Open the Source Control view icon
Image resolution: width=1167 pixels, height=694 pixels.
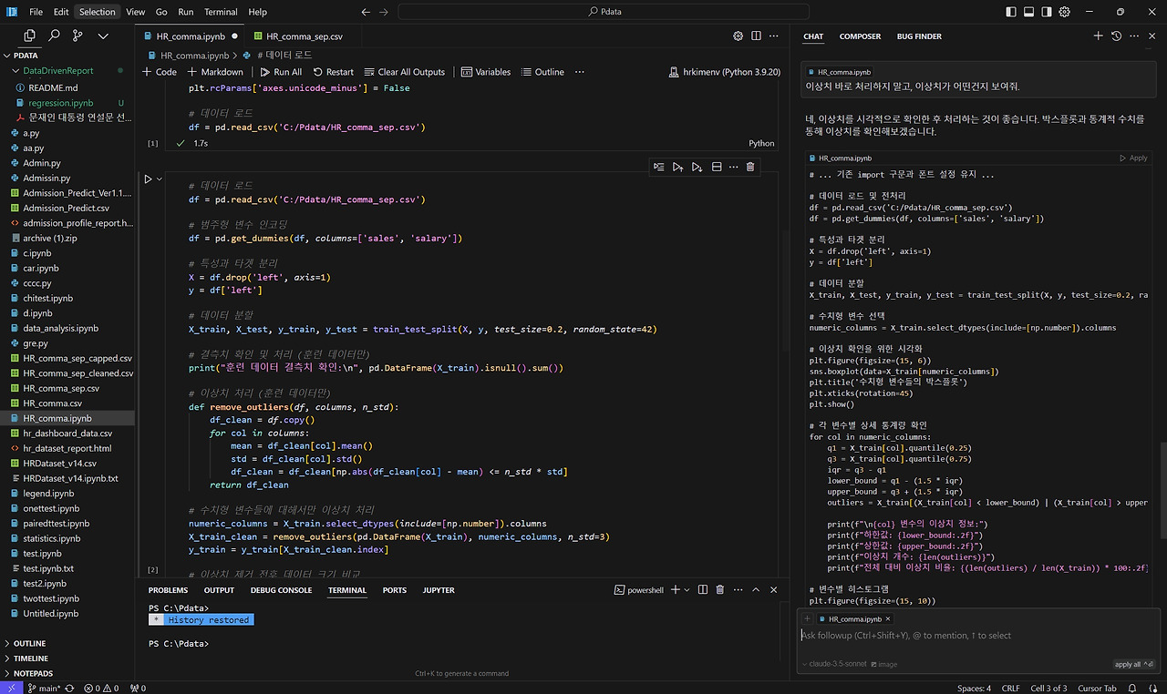click(77, 36)
